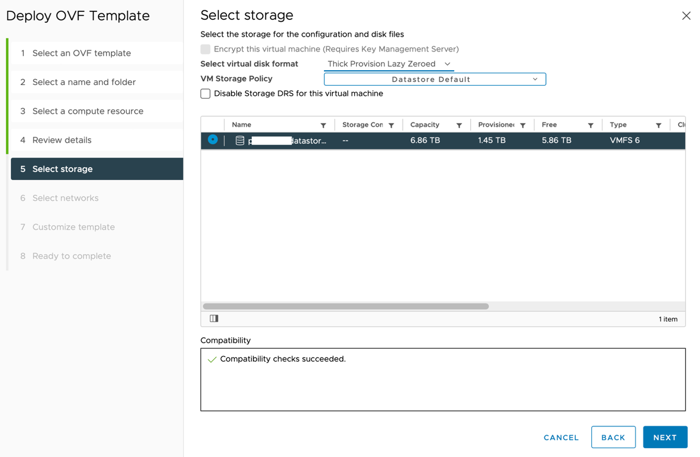
Task: Click the NEXT button
Action: coord(665,437)
